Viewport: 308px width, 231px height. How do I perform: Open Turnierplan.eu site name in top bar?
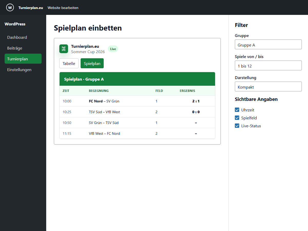pyautogui.click(x=31, y=8)
